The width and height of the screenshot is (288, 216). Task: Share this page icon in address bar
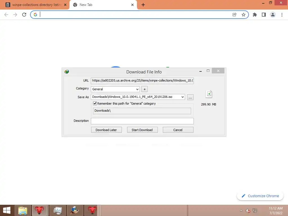[x=234, y=15]
